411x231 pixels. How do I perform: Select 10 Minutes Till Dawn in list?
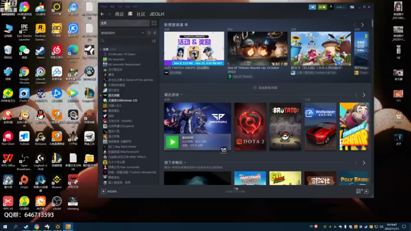[x=122, y=54]
